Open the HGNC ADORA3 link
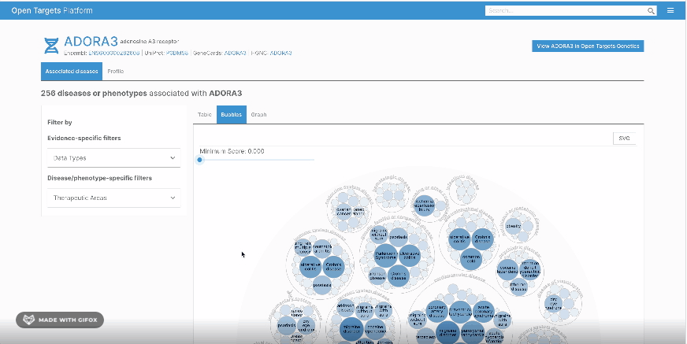687x344 pixels. click(280, 53)
